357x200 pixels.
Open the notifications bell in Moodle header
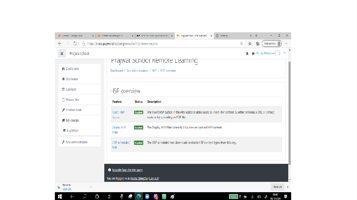[247, 54]
